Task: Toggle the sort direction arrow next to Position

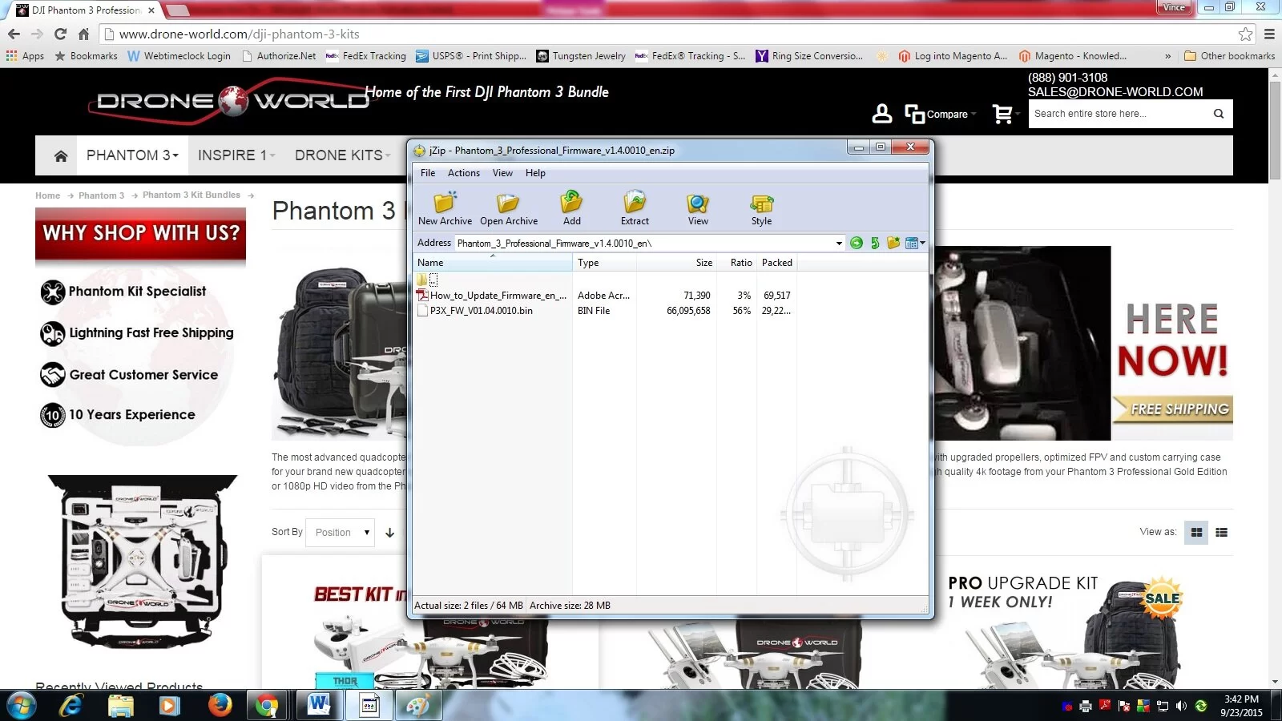Action: pos(390,533)
